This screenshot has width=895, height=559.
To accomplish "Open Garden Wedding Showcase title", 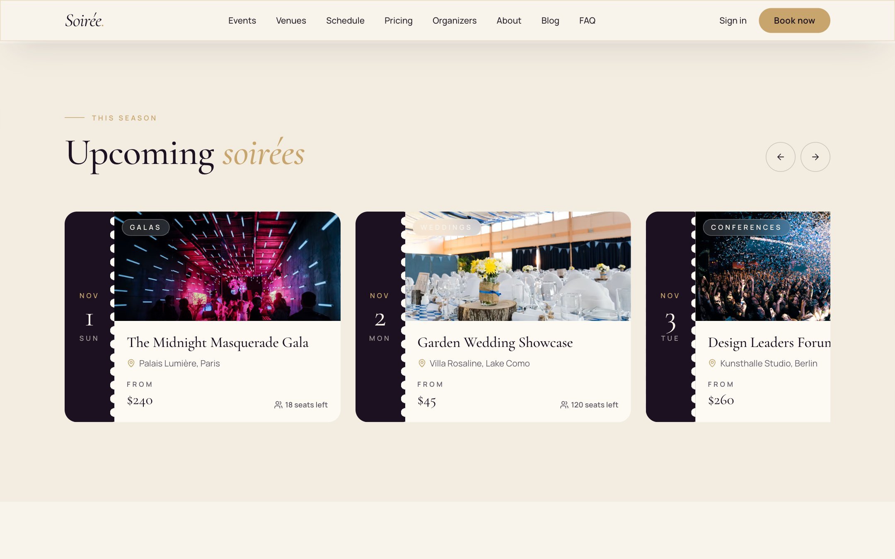I will (x=495, y=342).
